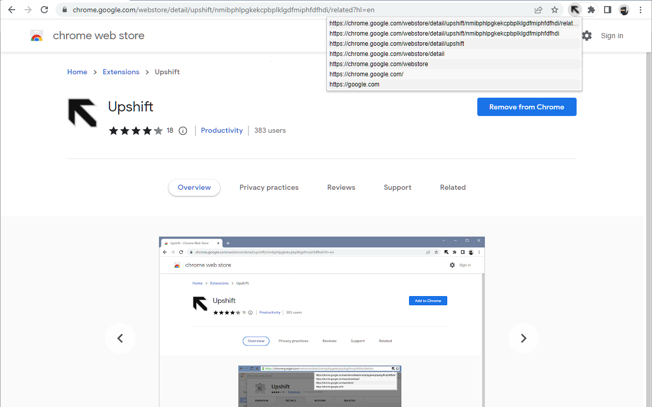This screenshot has width=652, height=407.
Task: View site information via the padlock icon
Action: pyautogui.click(x=64, y=9)
